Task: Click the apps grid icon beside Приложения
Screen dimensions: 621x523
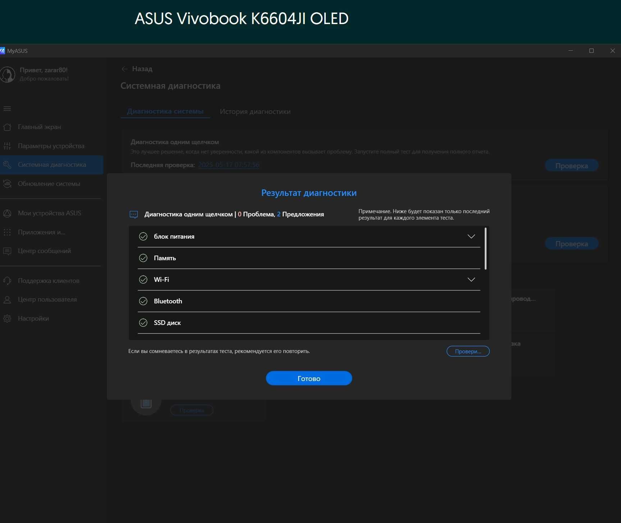Action: click(7, 232)
